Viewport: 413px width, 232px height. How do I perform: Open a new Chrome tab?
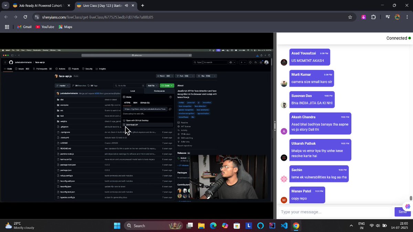pos(142,5)
